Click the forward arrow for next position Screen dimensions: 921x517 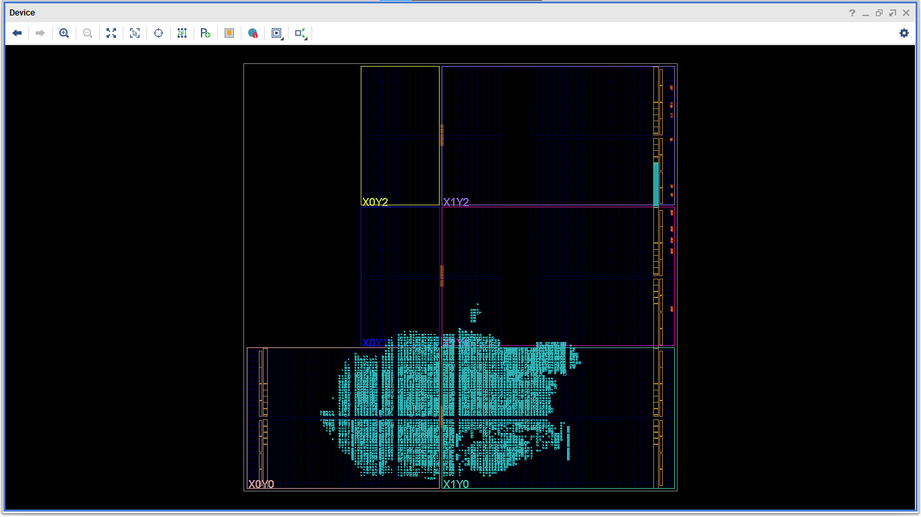pyautogui.click(x=40, y=33)
